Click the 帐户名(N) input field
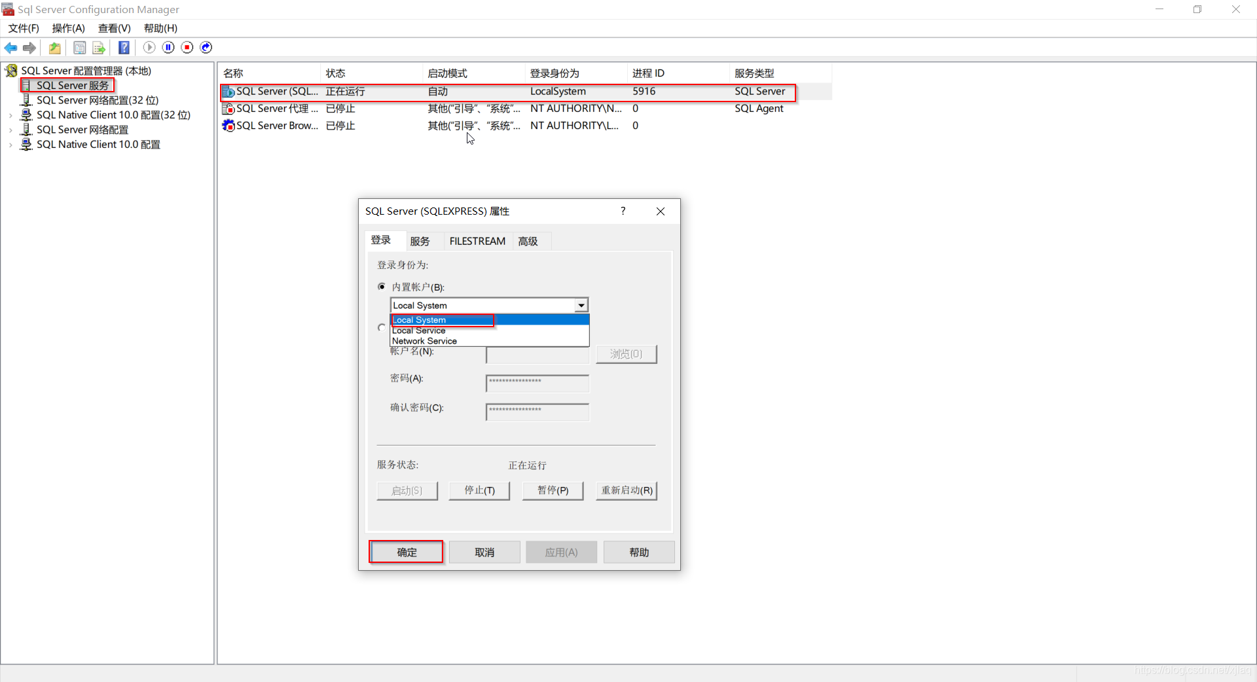The height and width of the screenshot is (682, 1257). coord(537,354)
